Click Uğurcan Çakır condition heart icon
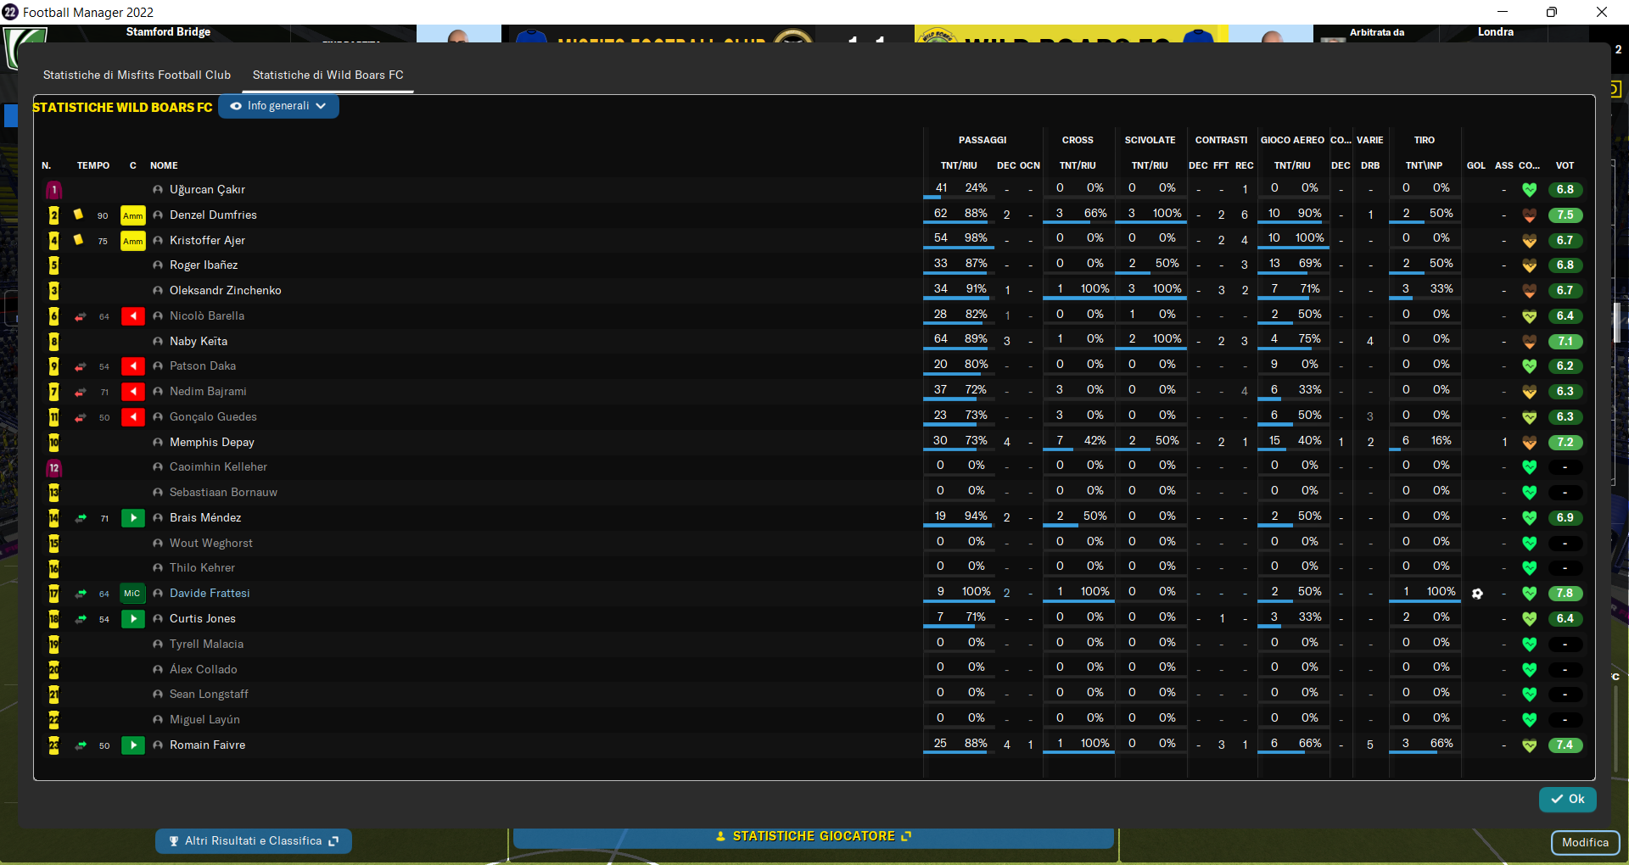 click(1529, 190)
